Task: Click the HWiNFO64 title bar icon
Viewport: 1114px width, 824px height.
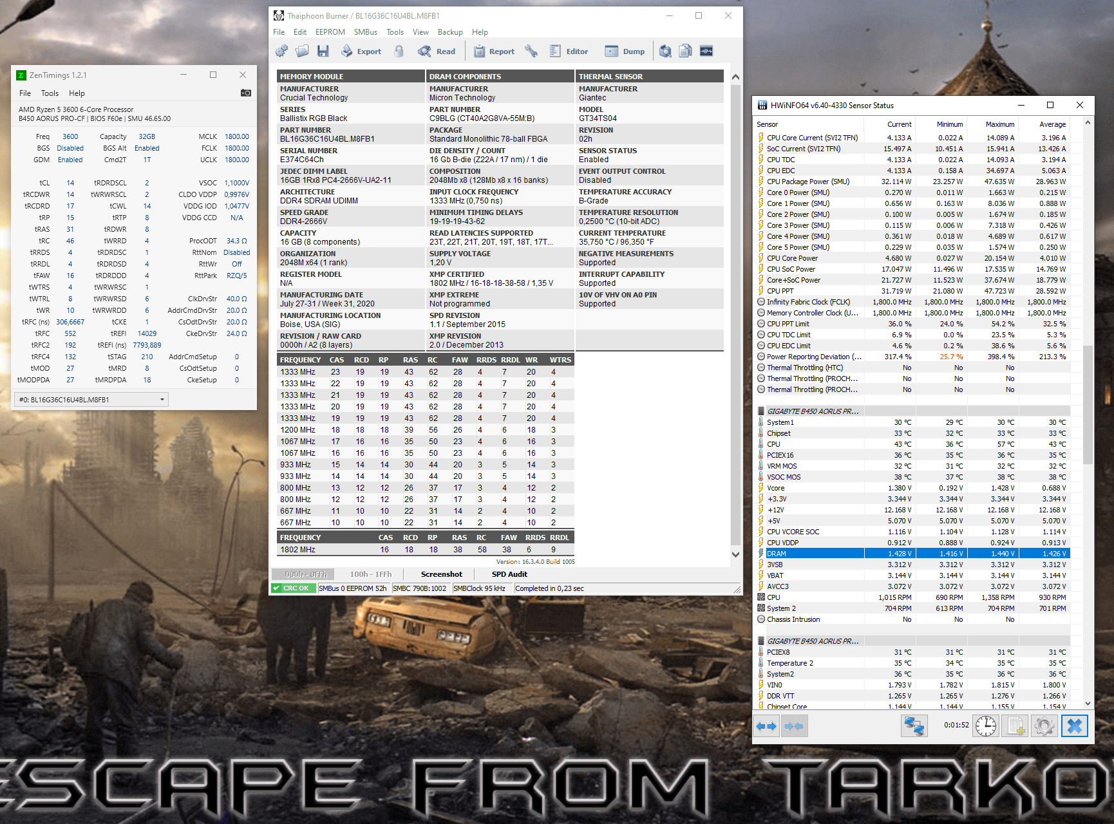Action: (762, 105)
